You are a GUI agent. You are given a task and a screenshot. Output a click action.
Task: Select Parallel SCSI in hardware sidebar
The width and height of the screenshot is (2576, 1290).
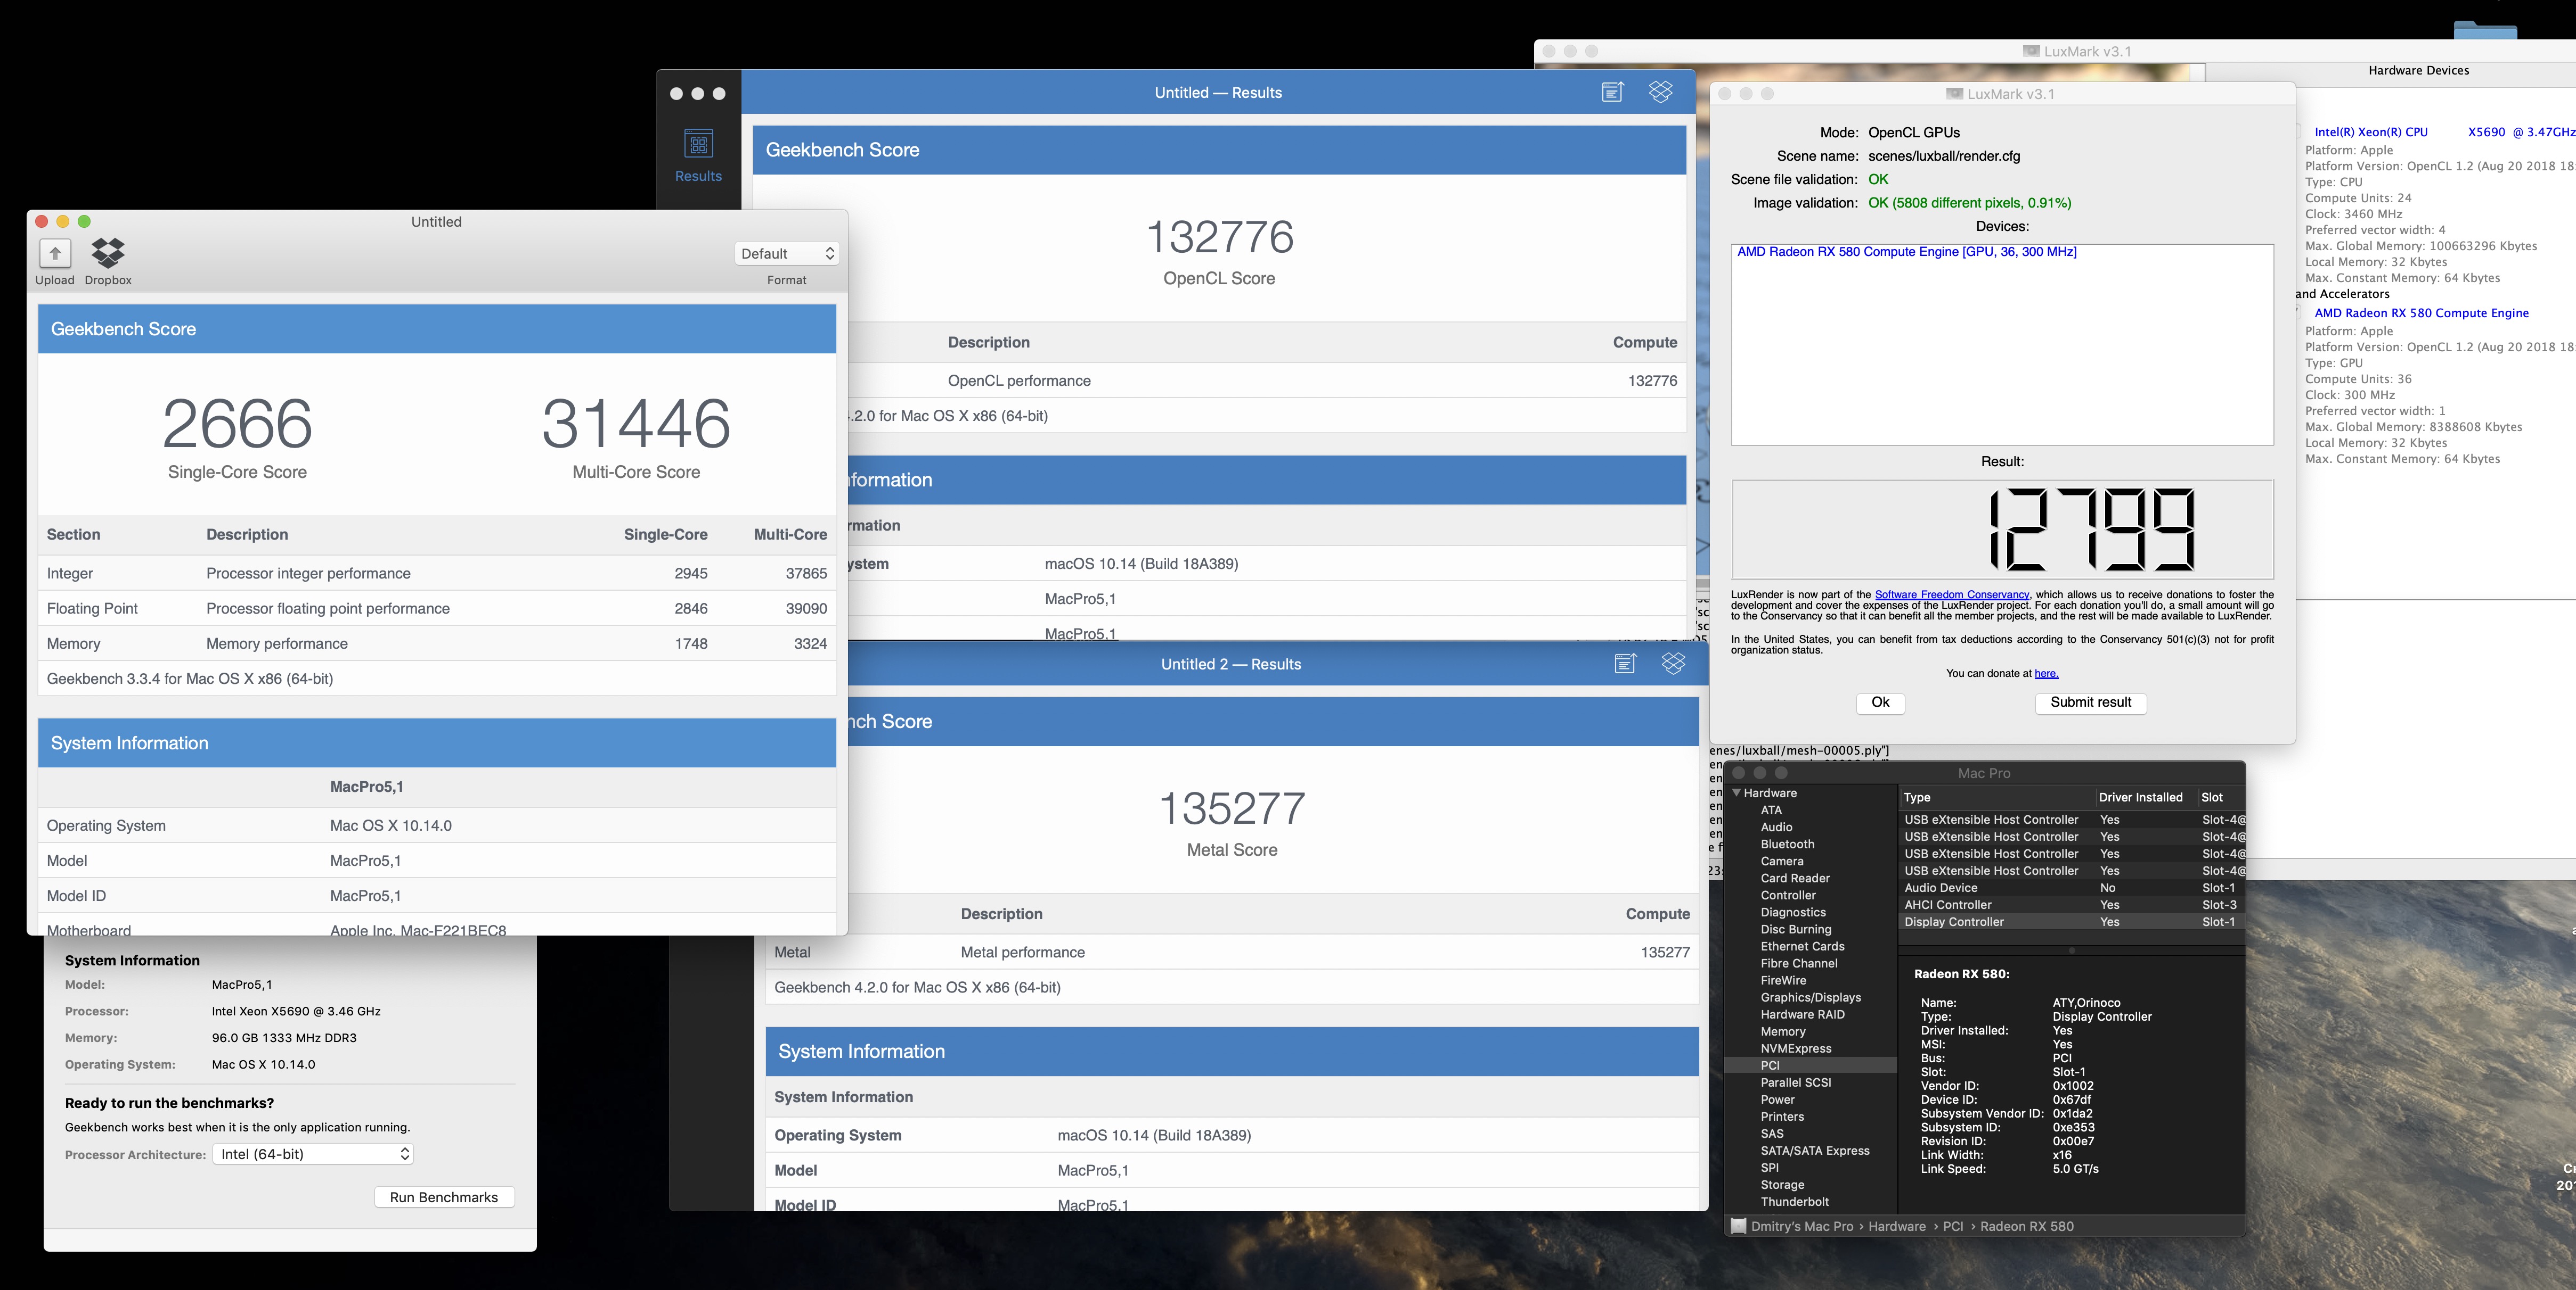pyautogui.click(x=1796, y=1082)
